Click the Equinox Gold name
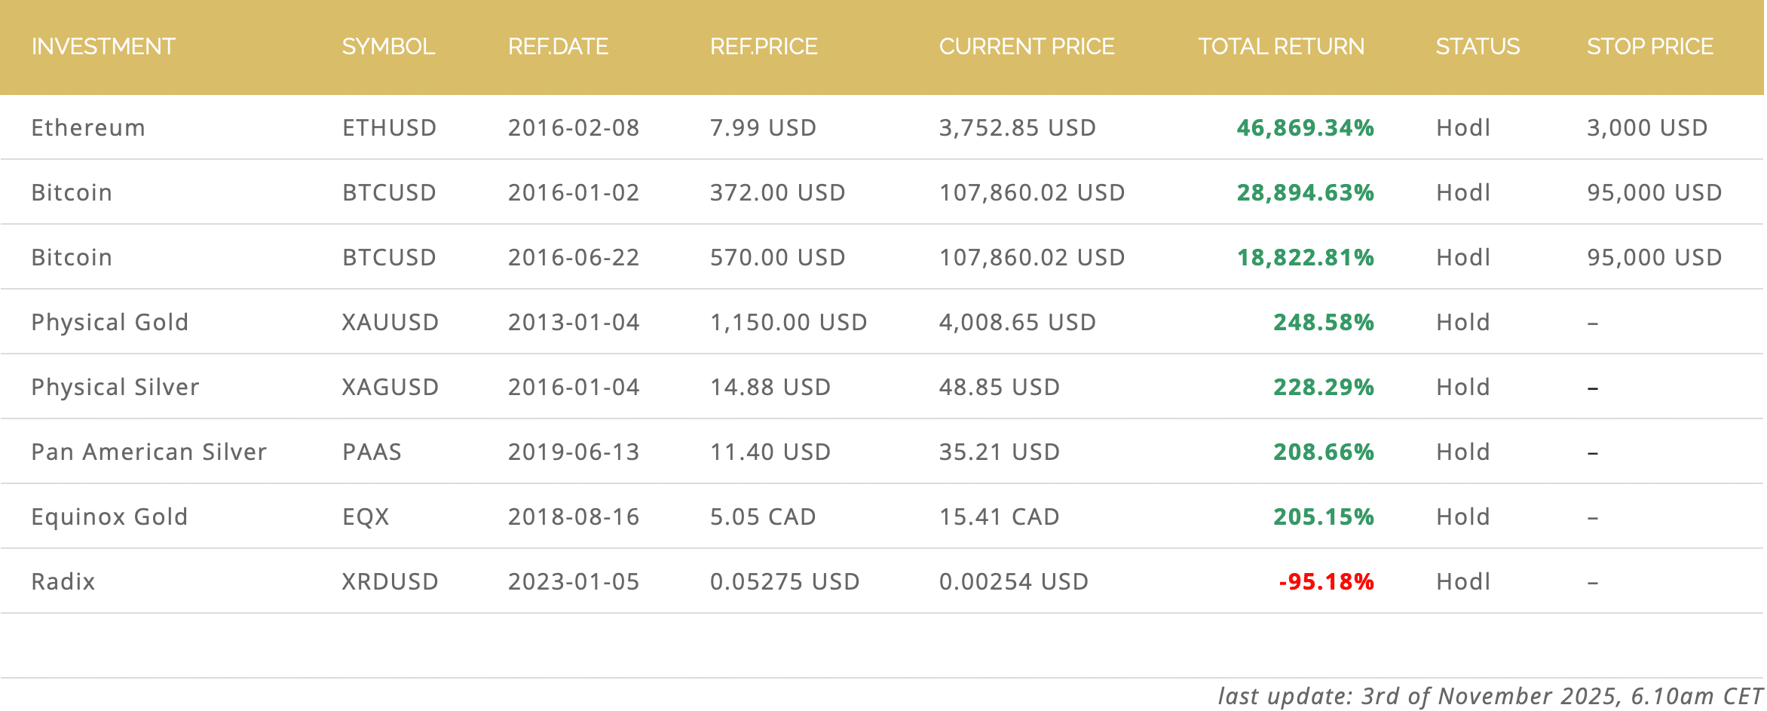Screen dimensions: 1767x711 [x=109, y=516]
